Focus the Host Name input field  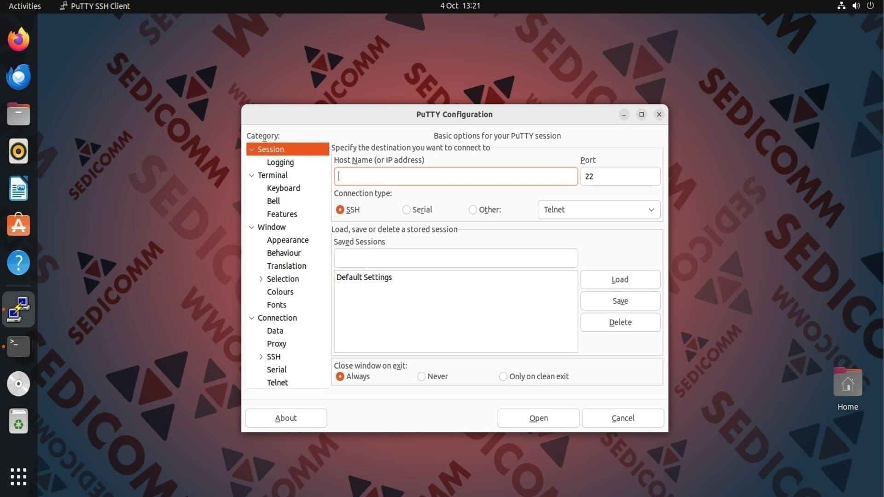(455, 176)
